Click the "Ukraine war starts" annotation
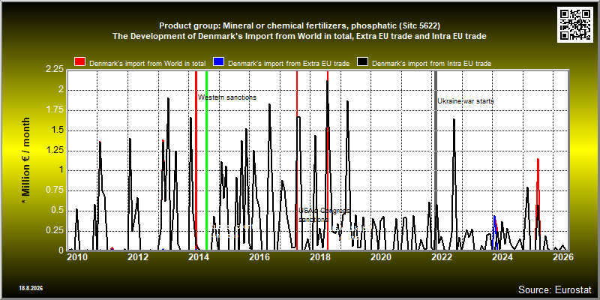This screenshot has height=300, width=600. pos(466,101)
